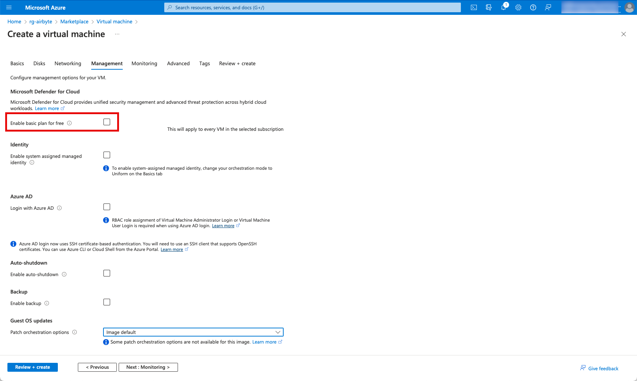
Task: Open the hamburger portal menu
Action: click(x=9, y=7)
